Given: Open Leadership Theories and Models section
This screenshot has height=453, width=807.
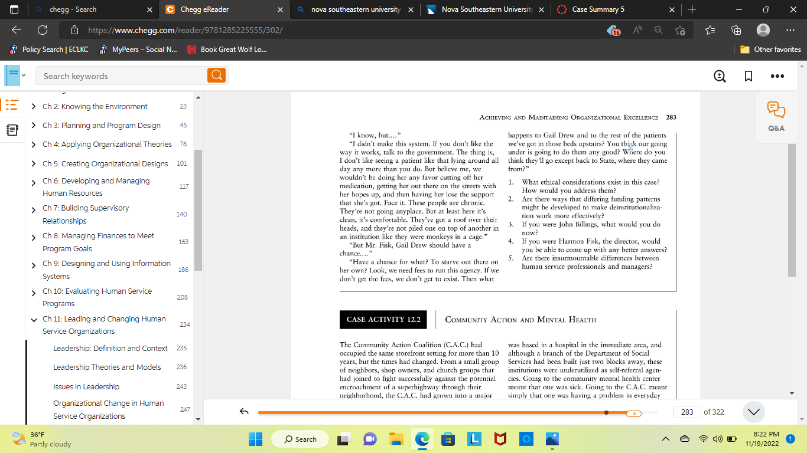Looking at the screenshot, I should 107,367.
